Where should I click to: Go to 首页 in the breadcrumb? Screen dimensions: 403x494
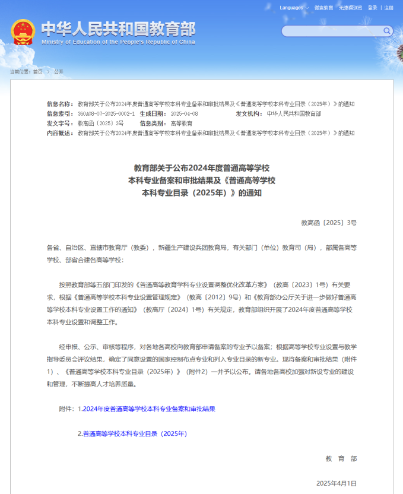pos(37,72)
